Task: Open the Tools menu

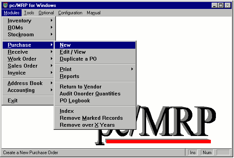Action: 29,13
